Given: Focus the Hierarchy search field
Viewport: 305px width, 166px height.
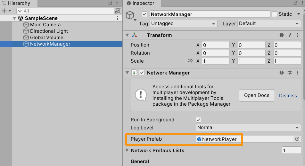Looking at the screenshot, I should [x=65, y=11].
